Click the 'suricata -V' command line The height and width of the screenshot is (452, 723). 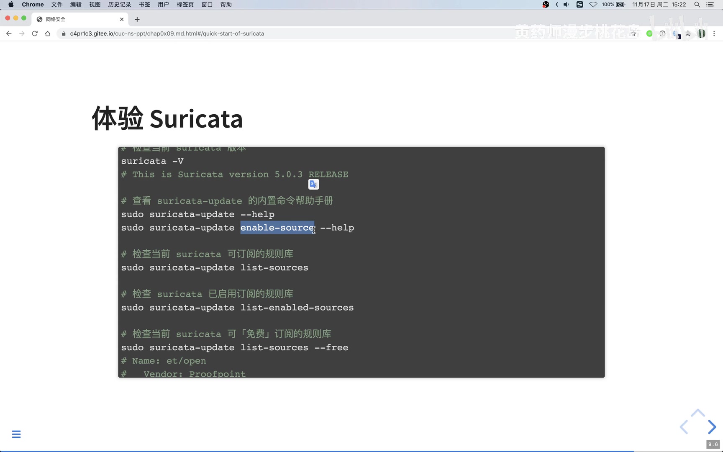pos(152,161)
